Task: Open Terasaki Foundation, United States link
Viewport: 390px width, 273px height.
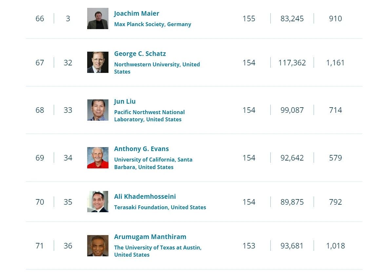Action: 160,207
